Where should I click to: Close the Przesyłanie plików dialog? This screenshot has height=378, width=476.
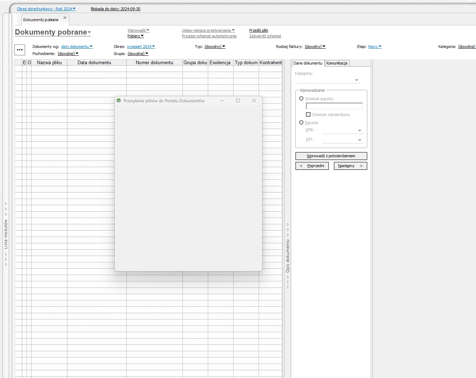point(254,100)
